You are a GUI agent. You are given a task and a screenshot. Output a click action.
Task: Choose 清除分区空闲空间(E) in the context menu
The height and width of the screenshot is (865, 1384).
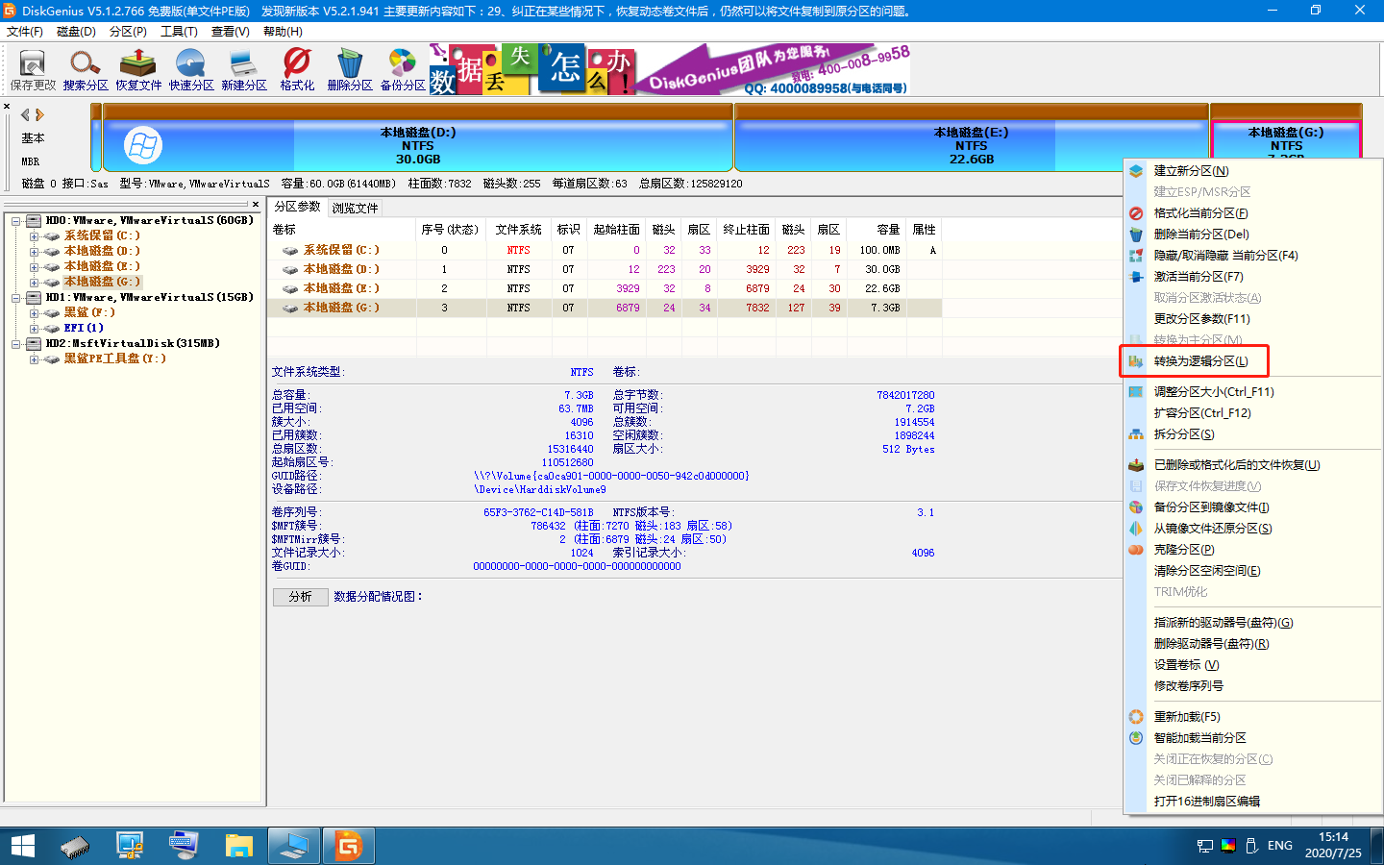pyautogui.click(x=1252, y=571)
